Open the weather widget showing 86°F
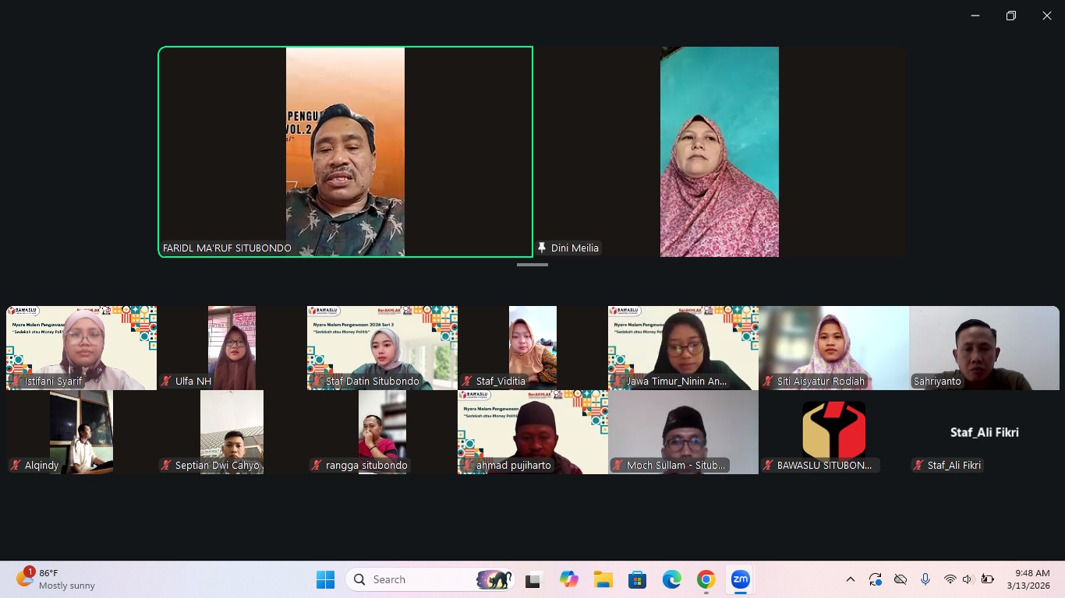 pos(56,579)
